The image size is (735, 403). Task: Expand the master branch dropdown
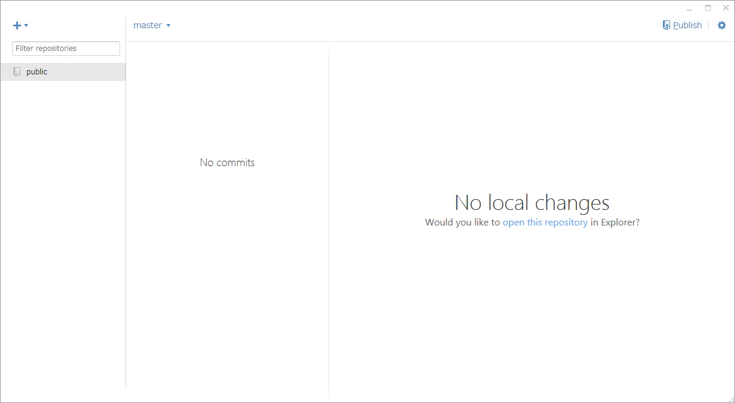(x=152, y=25)
